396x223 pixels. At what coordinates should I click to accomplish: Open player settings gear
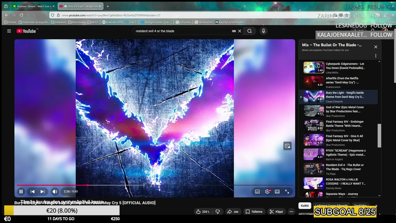click(x=267, y=192)
